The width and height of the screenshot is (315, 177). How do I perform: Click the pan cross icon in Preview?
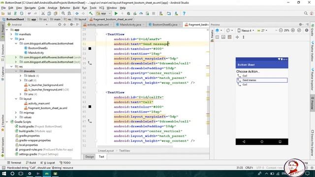point(237,37)
